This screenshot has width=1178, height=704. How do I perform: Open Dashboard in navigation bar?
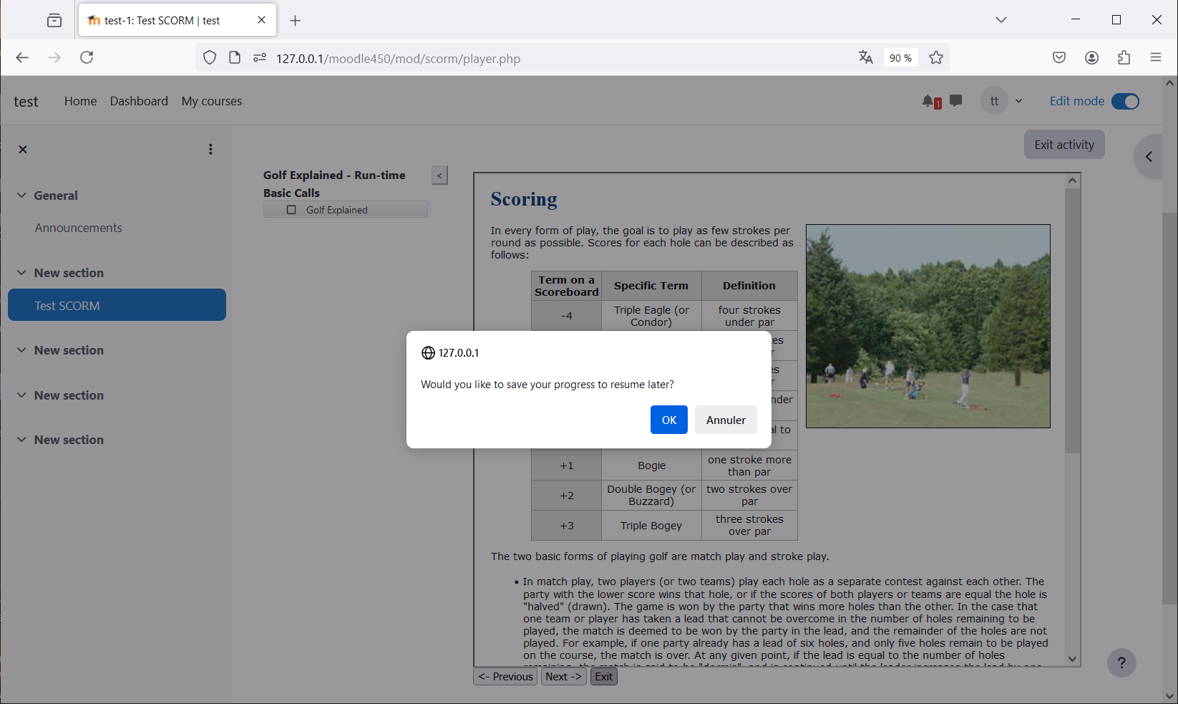click(x=139, y=101)
